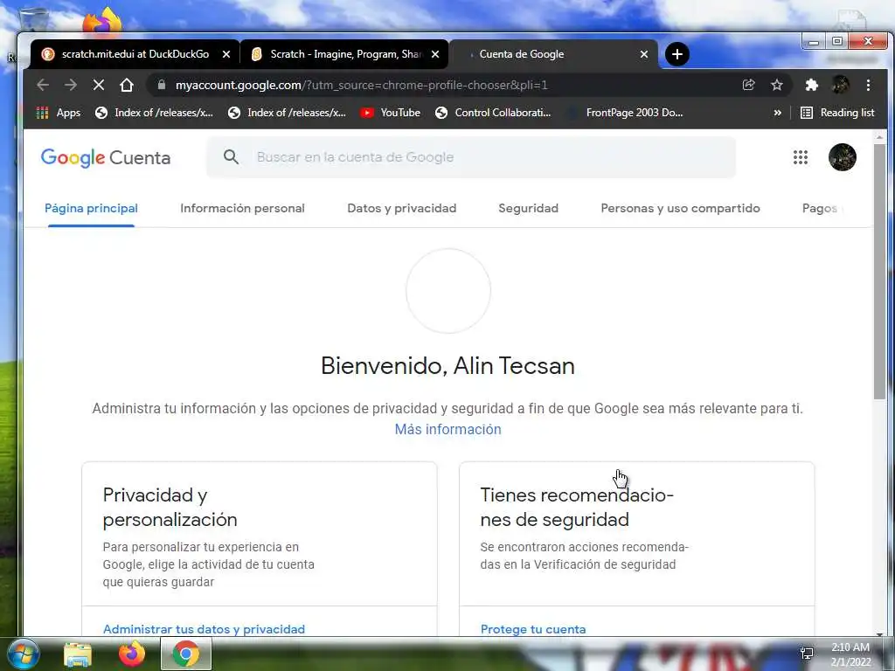Open FrontPage 2003 Do... bookmark
Image resolution: width=895 pixels, height=671 pixels.
[624, 113]
